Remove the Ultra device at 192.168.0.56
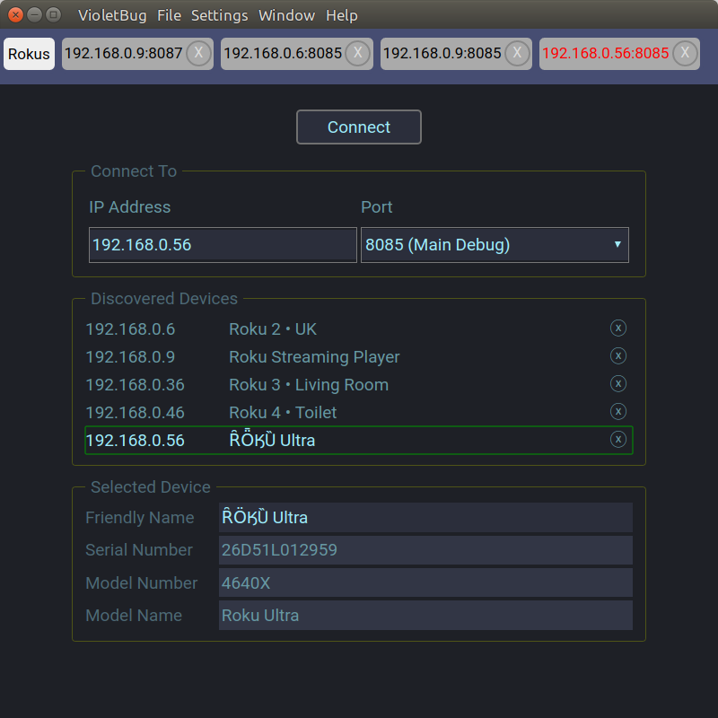Viewport: 718px width, 718px height. coord(618,440)
